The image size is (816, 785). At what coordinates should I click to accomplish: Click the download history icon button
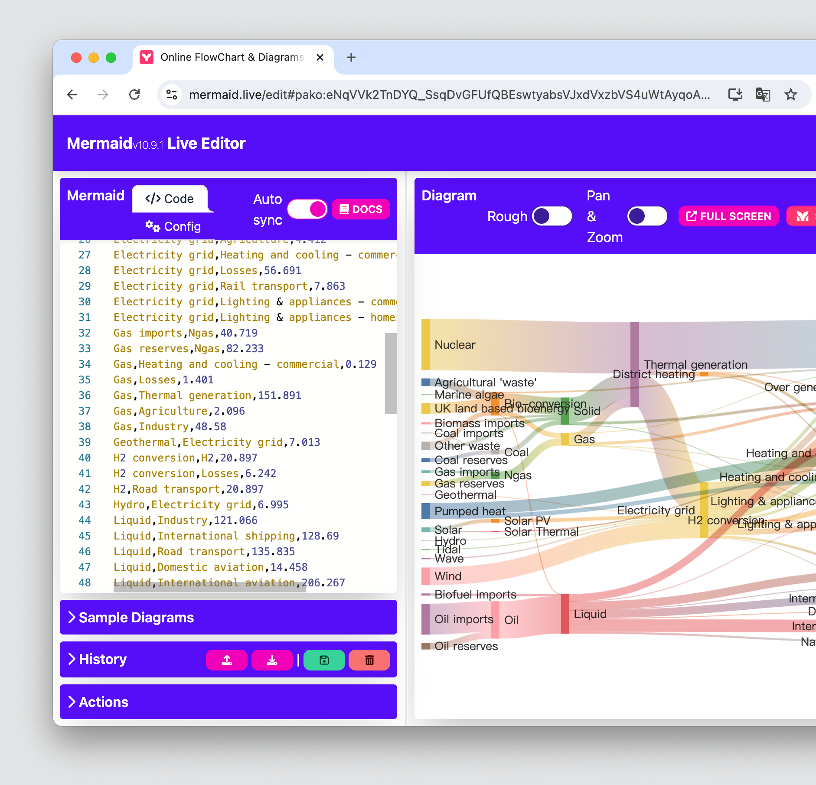pyautogui.click(x=272, y=660)
